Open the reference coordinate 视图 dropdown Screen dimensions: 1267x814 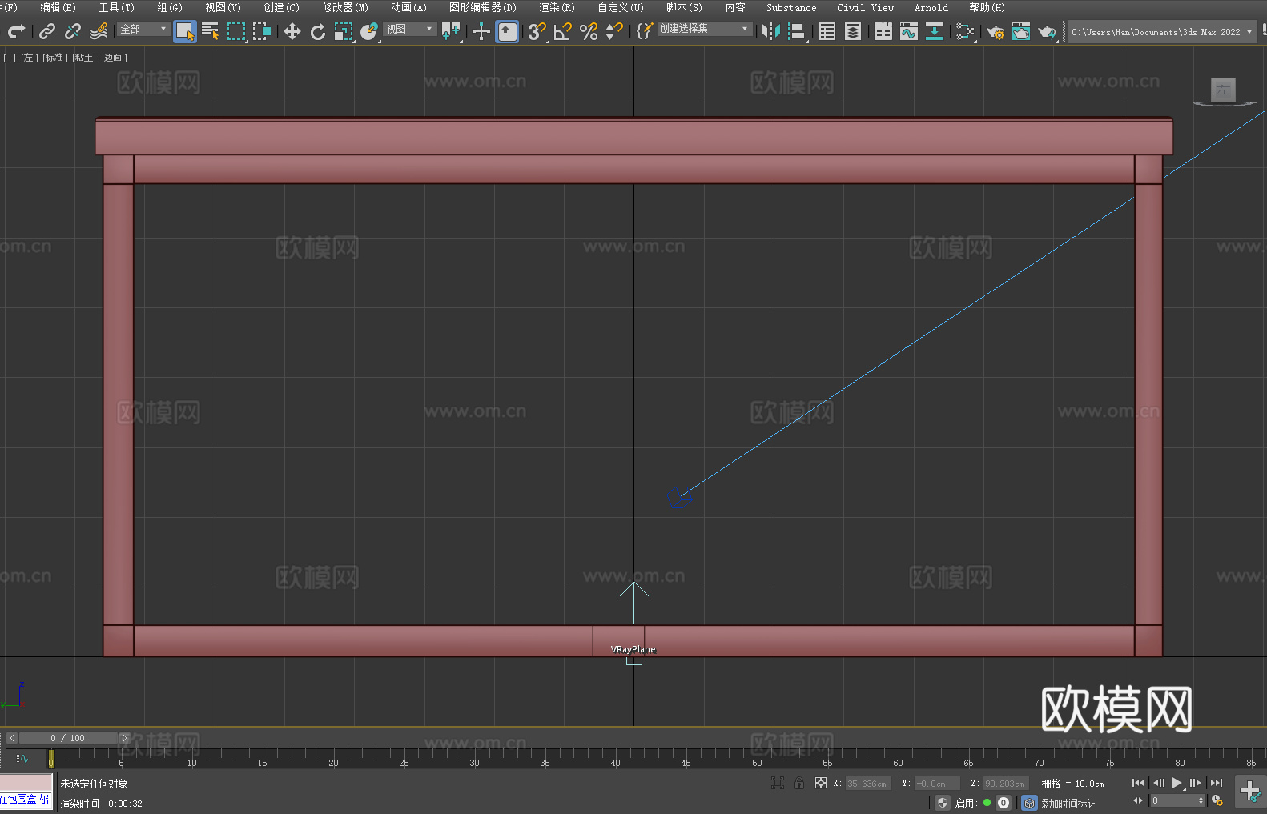(409, 29)
